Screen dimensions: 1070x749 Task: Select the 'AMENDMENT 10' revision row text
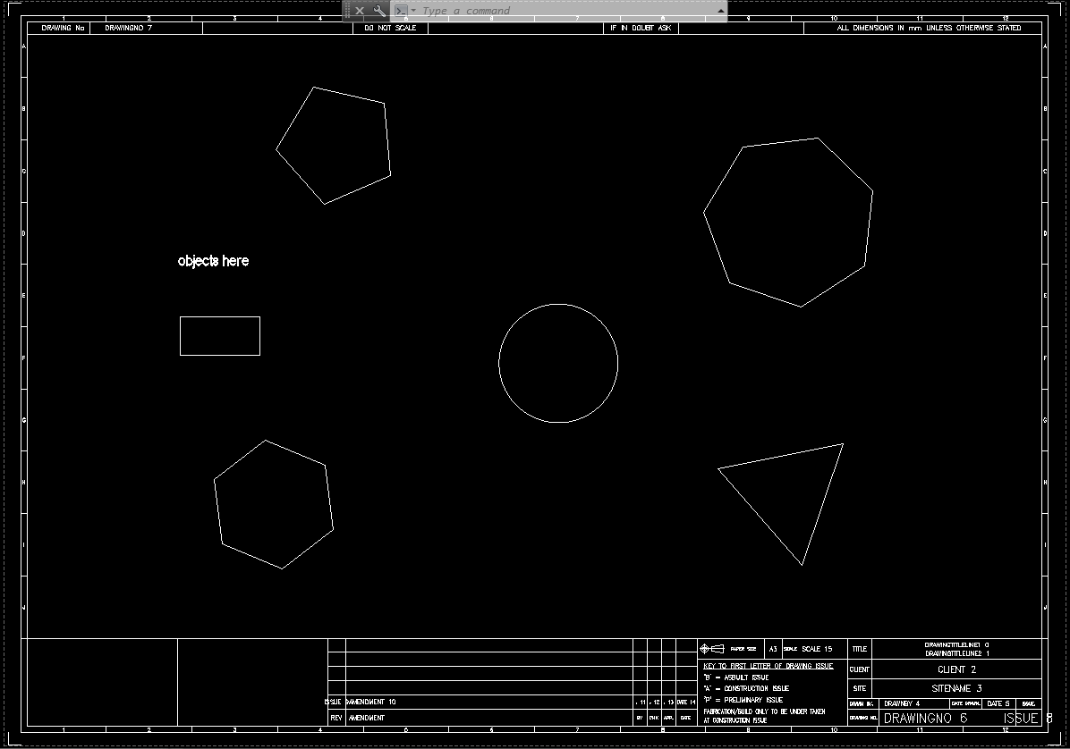[x=370, y=702]
